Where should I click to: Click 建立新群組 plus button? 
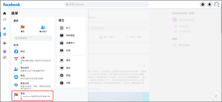175,45
